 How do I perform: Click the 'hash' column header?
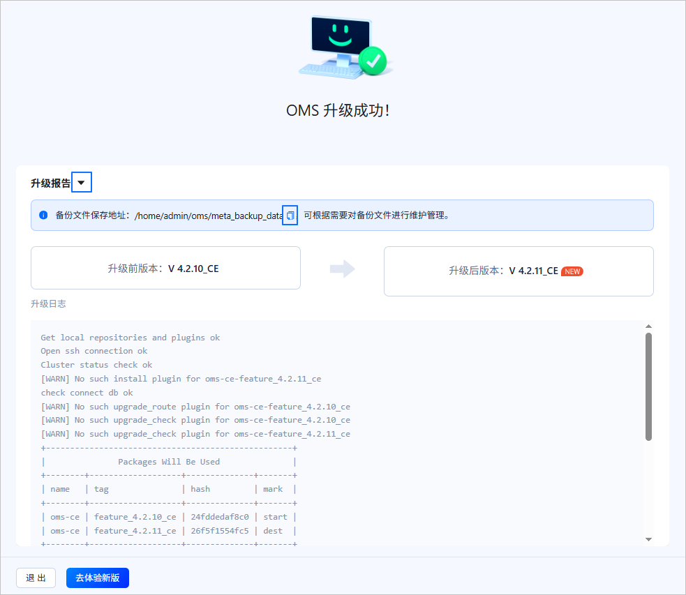coord(200,489)
